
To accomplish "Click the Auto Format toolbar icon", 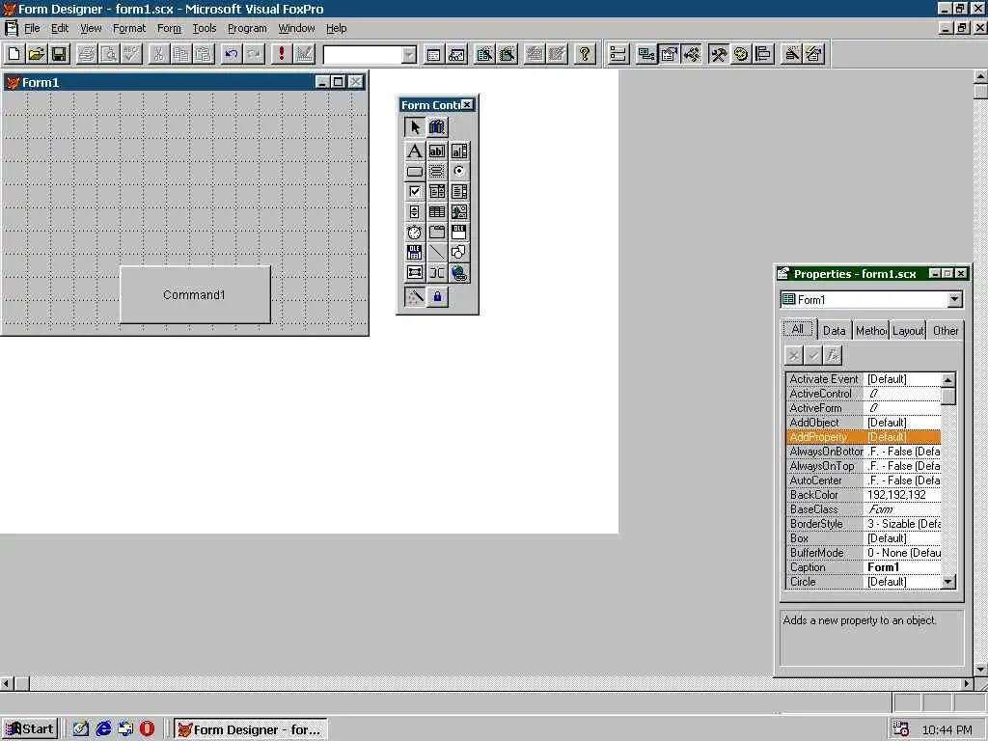I will pos(813,54).
